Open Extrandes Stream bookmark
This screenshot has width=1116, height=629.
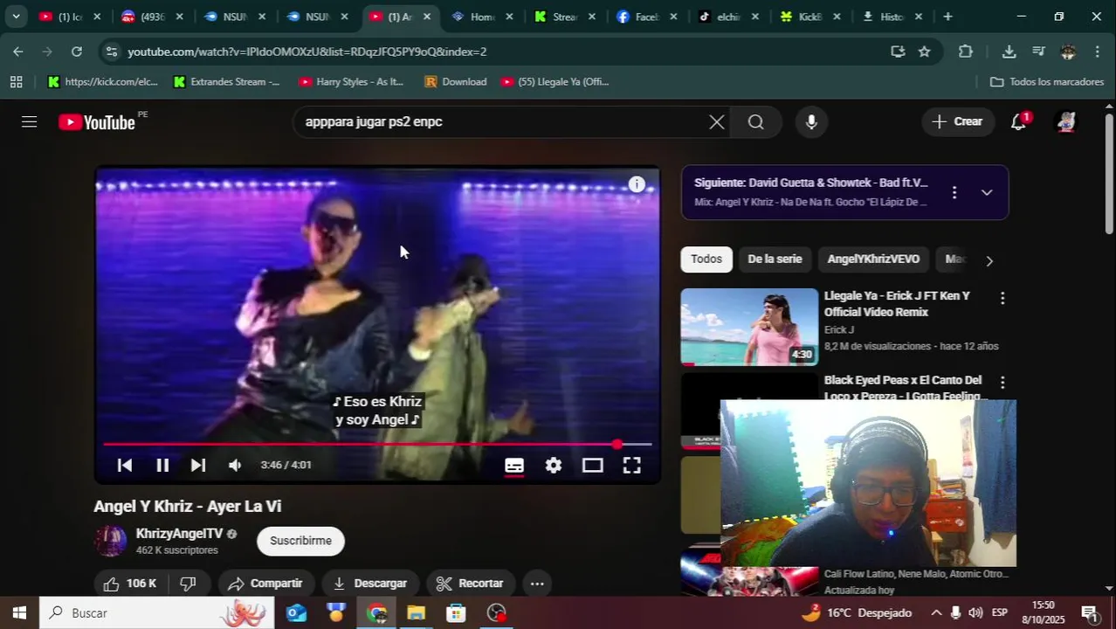click(x=226, y=82)
